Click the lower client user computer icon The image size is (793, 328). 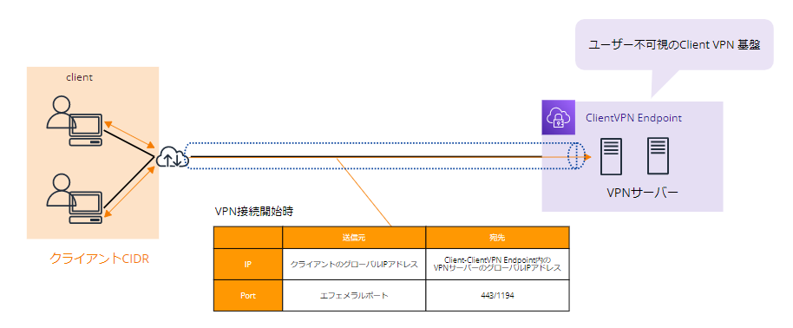coord(75,198)
